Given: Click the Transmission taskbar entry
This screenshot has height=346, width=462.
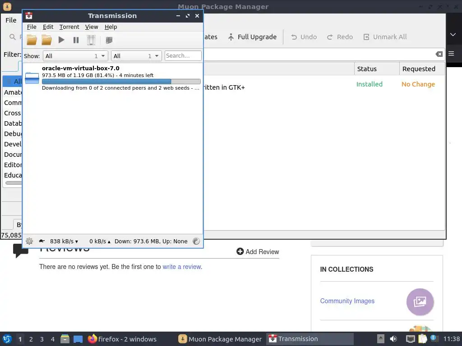Looking at the screenshot, I should click(x=310, y=339).
